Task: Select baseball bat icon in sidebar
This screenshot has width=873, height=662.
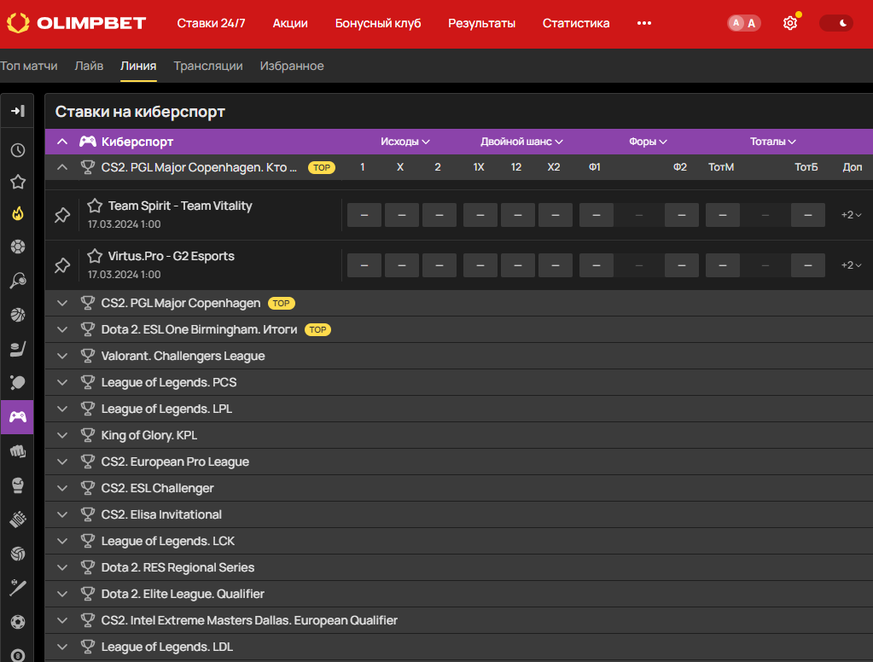Action: click(18, 588)
